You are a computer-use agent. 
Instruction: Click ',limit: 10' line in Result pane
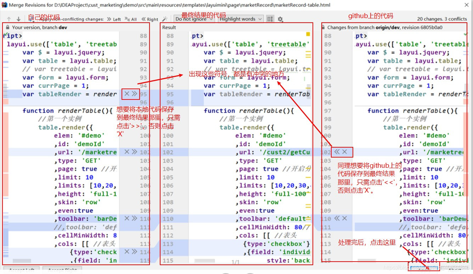tap(255, 177)
